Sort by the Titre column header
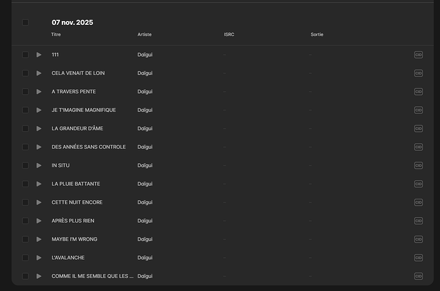The image size is (440, 291). 56,34
